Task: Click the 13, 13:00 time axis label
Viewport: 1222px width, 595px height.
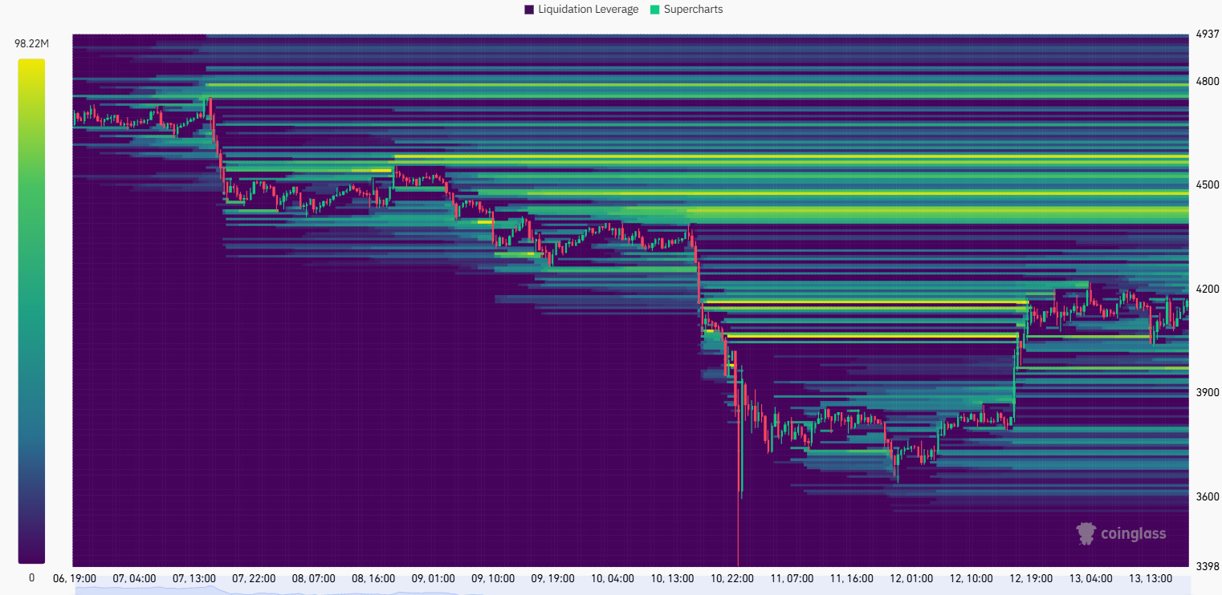Action: 1151,578
